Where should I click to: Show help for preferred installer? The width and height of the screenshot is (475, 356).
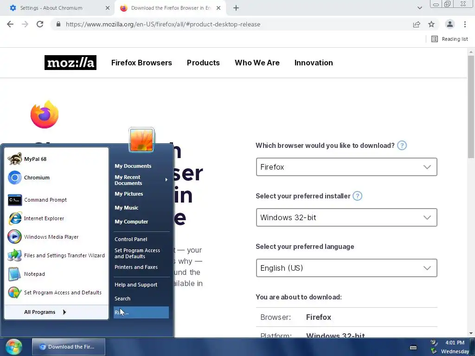coord(358,196)
